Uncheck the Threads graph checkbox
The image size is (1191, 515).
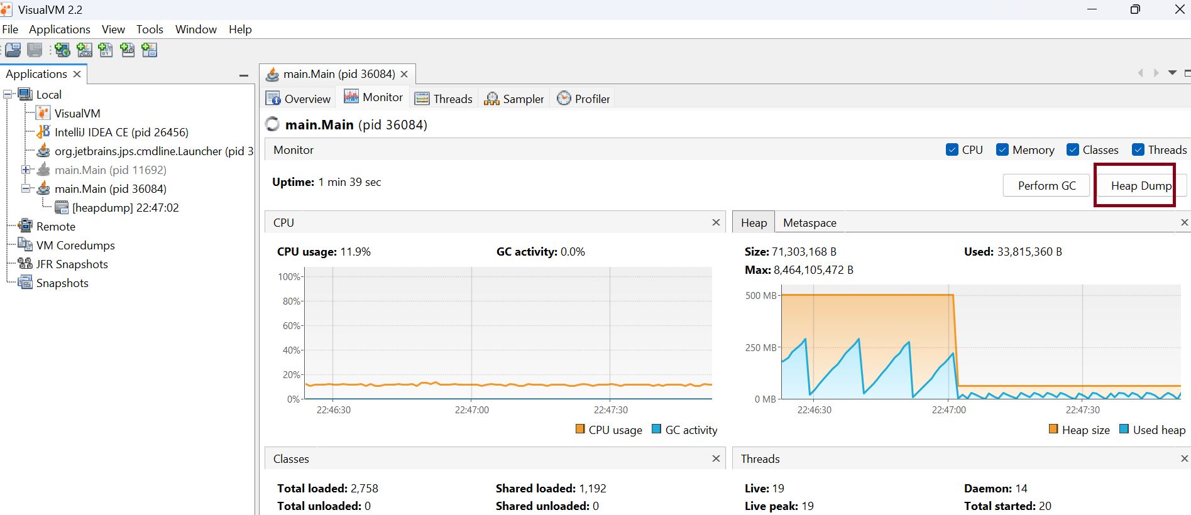click(1138, 149)
